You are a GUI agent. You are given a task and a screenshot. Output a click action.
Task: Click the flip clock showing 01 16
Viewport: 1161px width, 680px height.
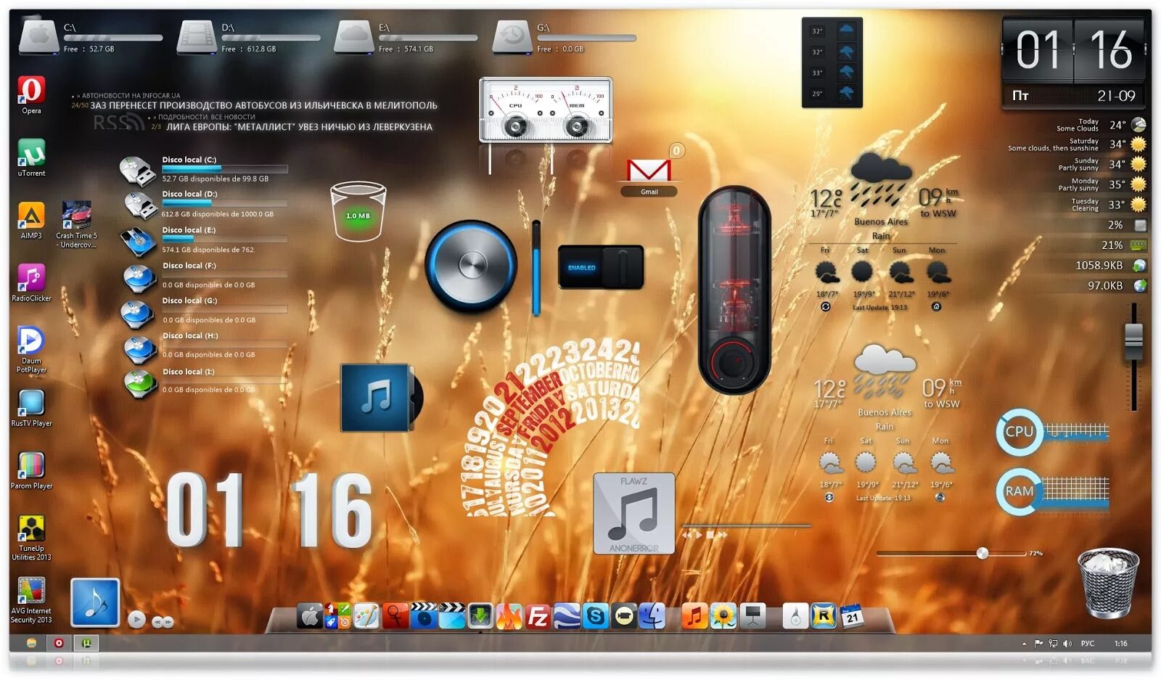(1073, 64)
